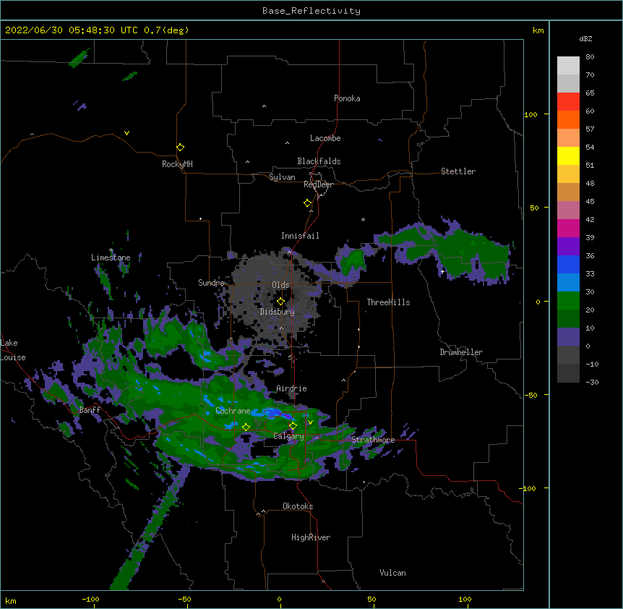Viewport: 623px width, 609px height.
Task: Click the Stettler city label
Action: coord(458,171)
